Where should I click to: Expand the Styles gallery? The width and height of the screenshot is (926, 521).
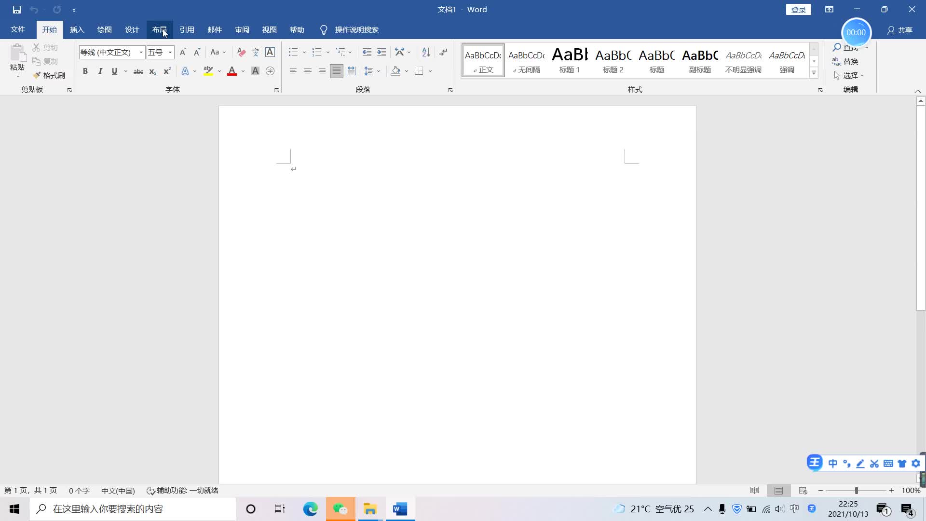(x=814, y=73)
